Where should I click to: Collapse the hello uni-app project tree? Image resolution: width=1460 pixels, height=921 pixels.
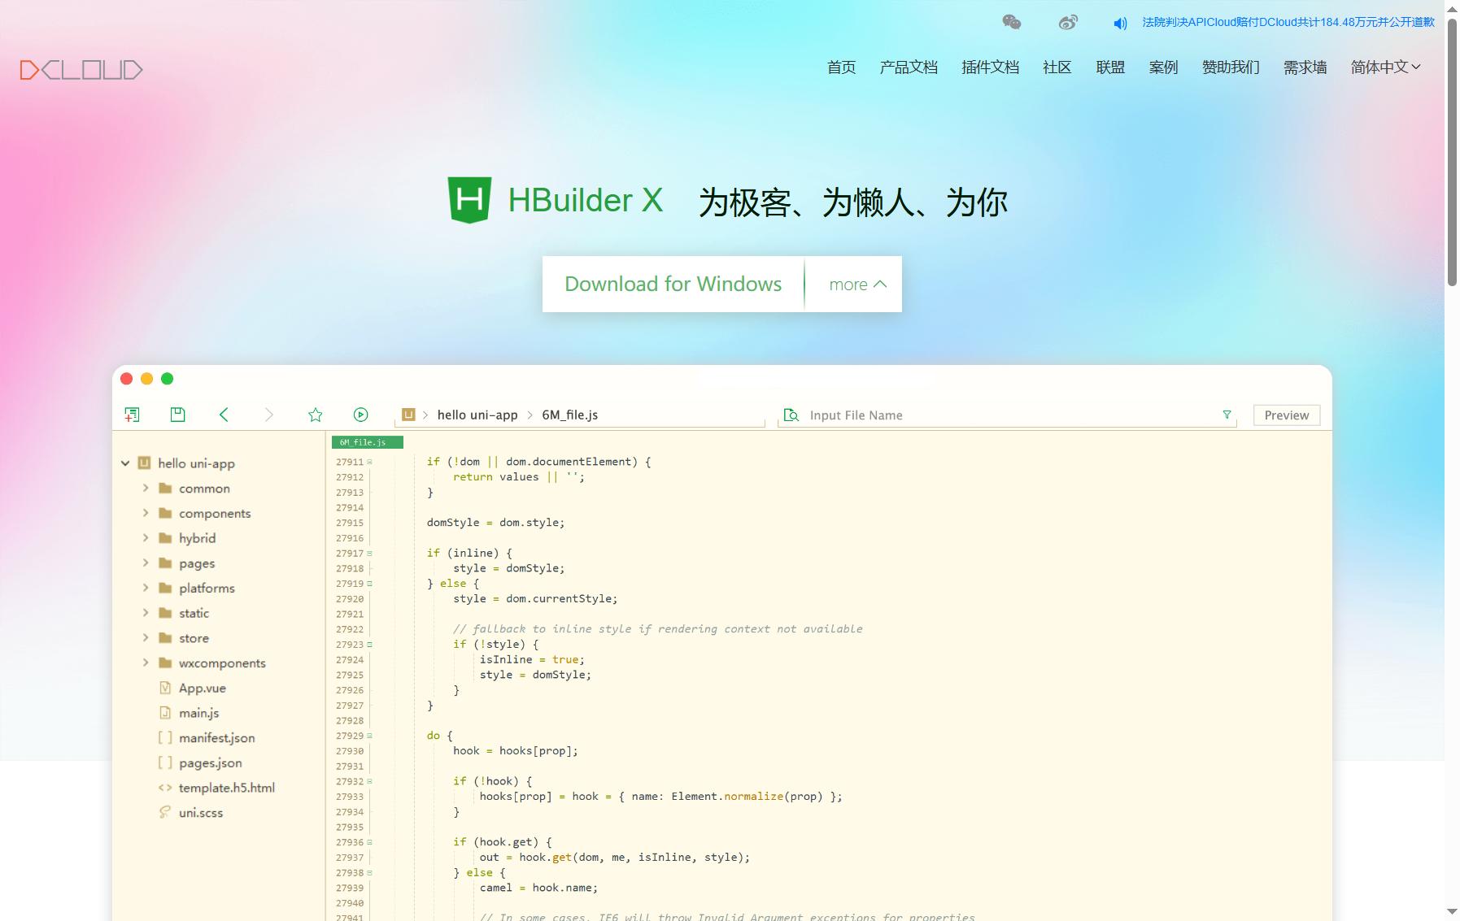coord(125,463)
